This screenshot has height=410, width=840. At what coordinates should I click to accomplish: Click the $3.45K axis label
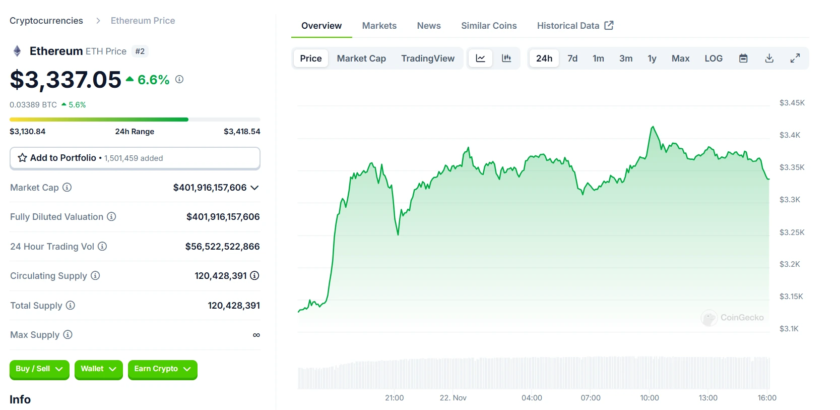click(x=792, y=103)
